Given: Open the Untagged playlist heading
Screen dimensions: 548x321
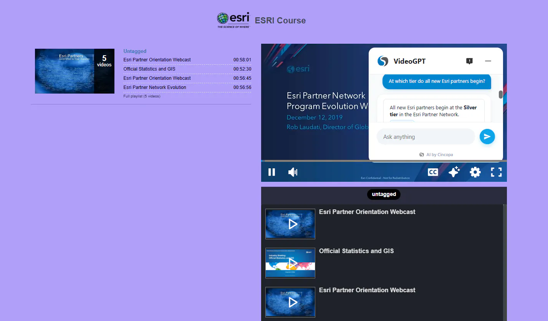Looking at the screenshot, I should point(135,51).
